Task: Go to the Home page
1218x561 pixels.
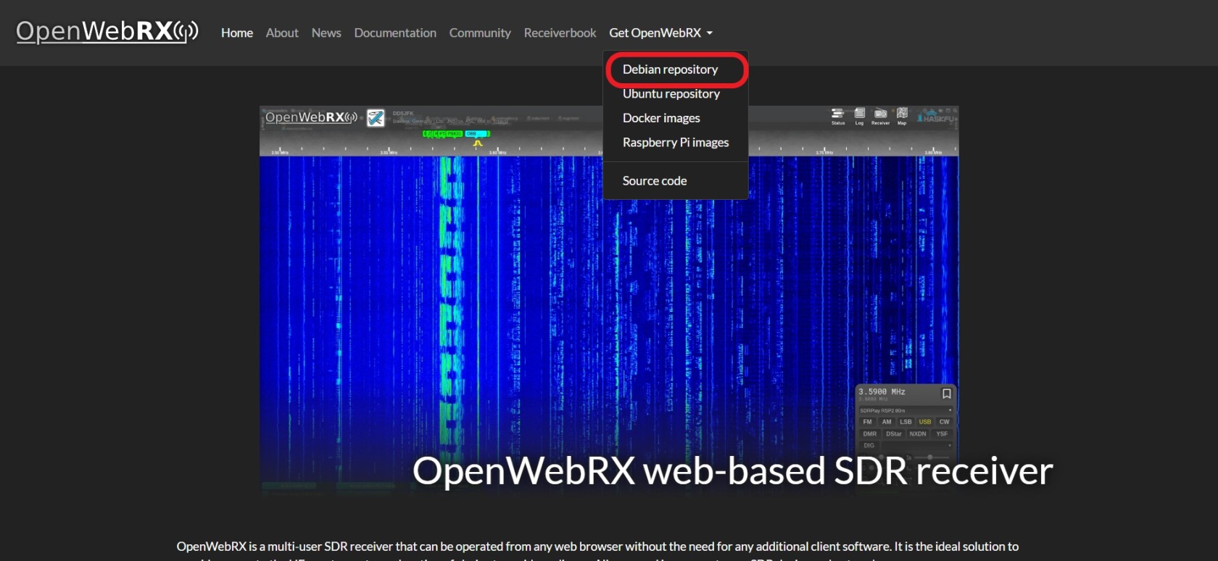Action: 237,33
